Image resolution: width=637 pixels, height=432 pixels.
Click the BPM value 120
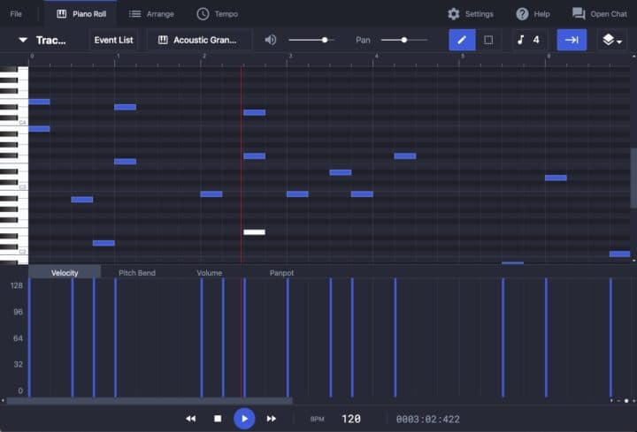351,419
